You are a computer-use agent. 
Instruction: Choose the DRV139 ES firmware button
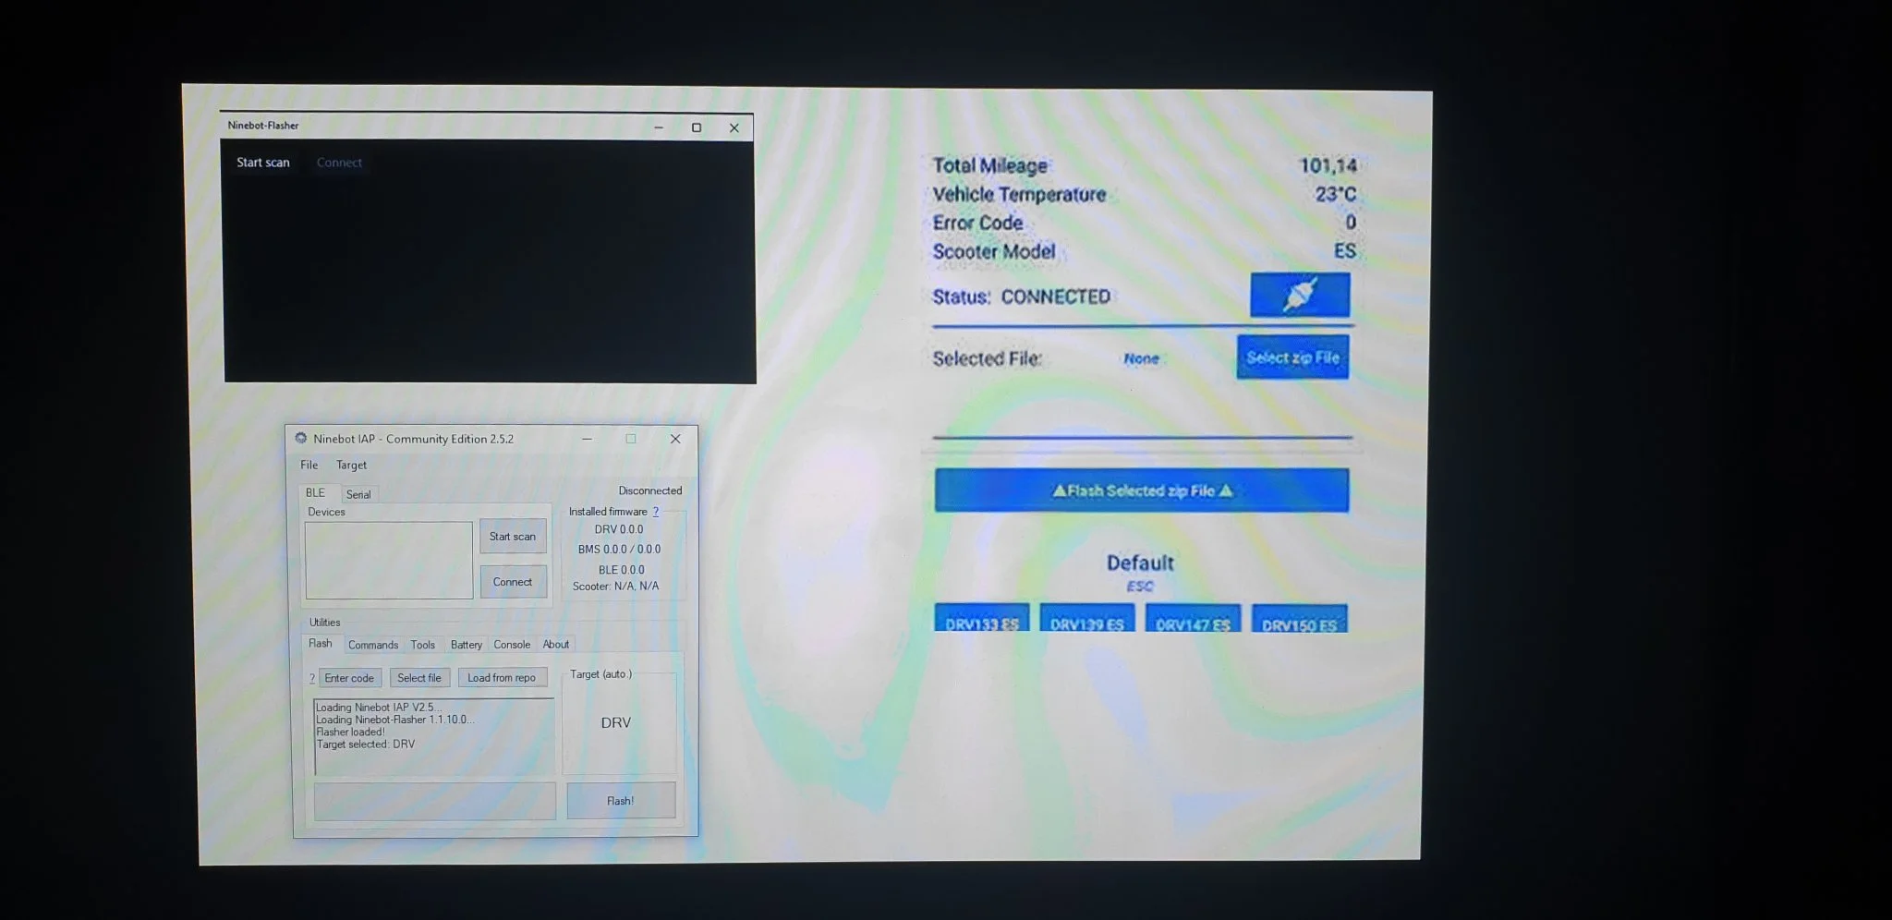(x=1086, y=623)
